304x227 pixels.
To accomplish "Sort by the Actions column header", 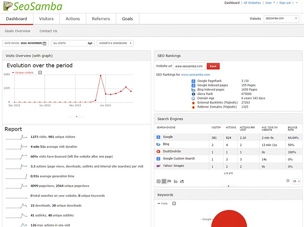I will tap(231, 127).
